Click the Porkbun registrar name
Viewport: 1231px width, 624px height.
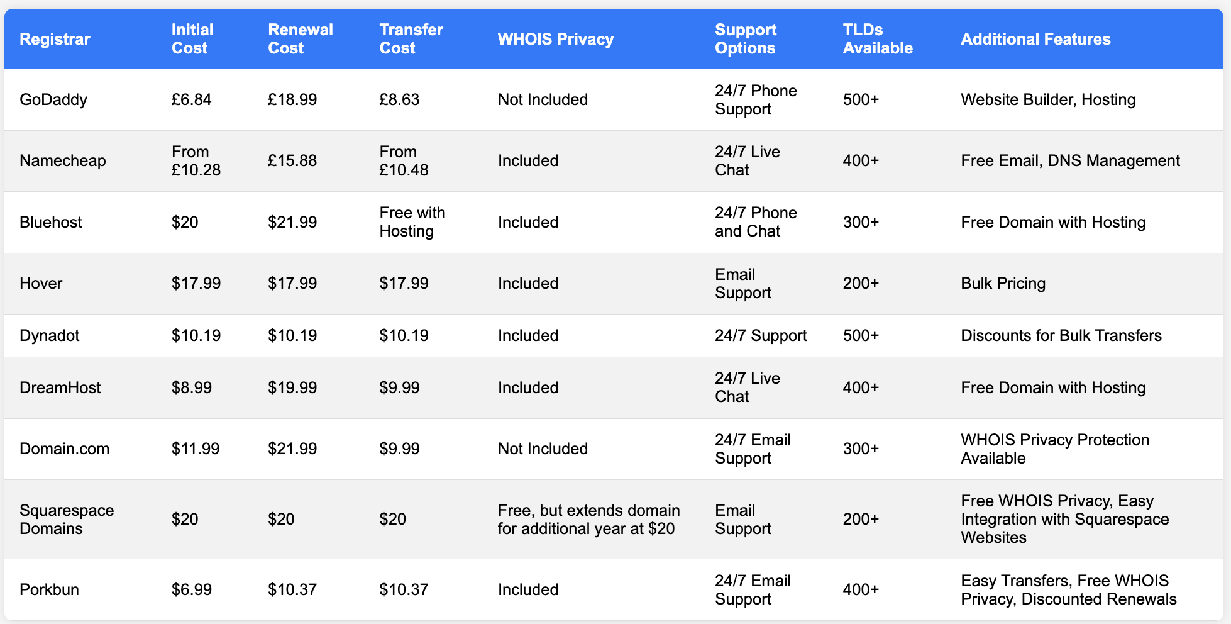tap(49, 589)
